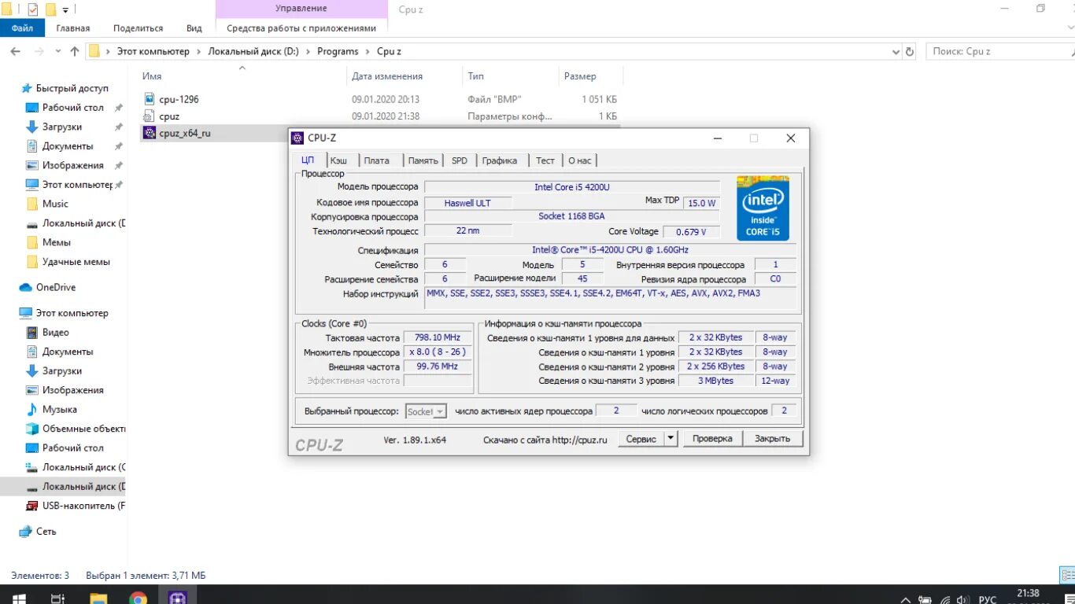
Task: Click Programs in the address path
Action: 338,51
